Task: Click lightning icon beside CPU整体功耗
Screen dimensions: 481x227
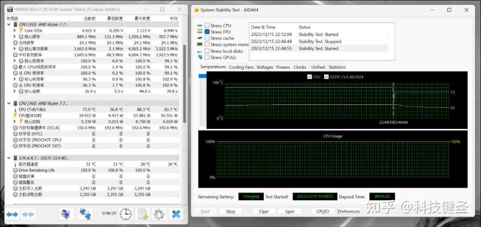Action: [x=15, y=115]
